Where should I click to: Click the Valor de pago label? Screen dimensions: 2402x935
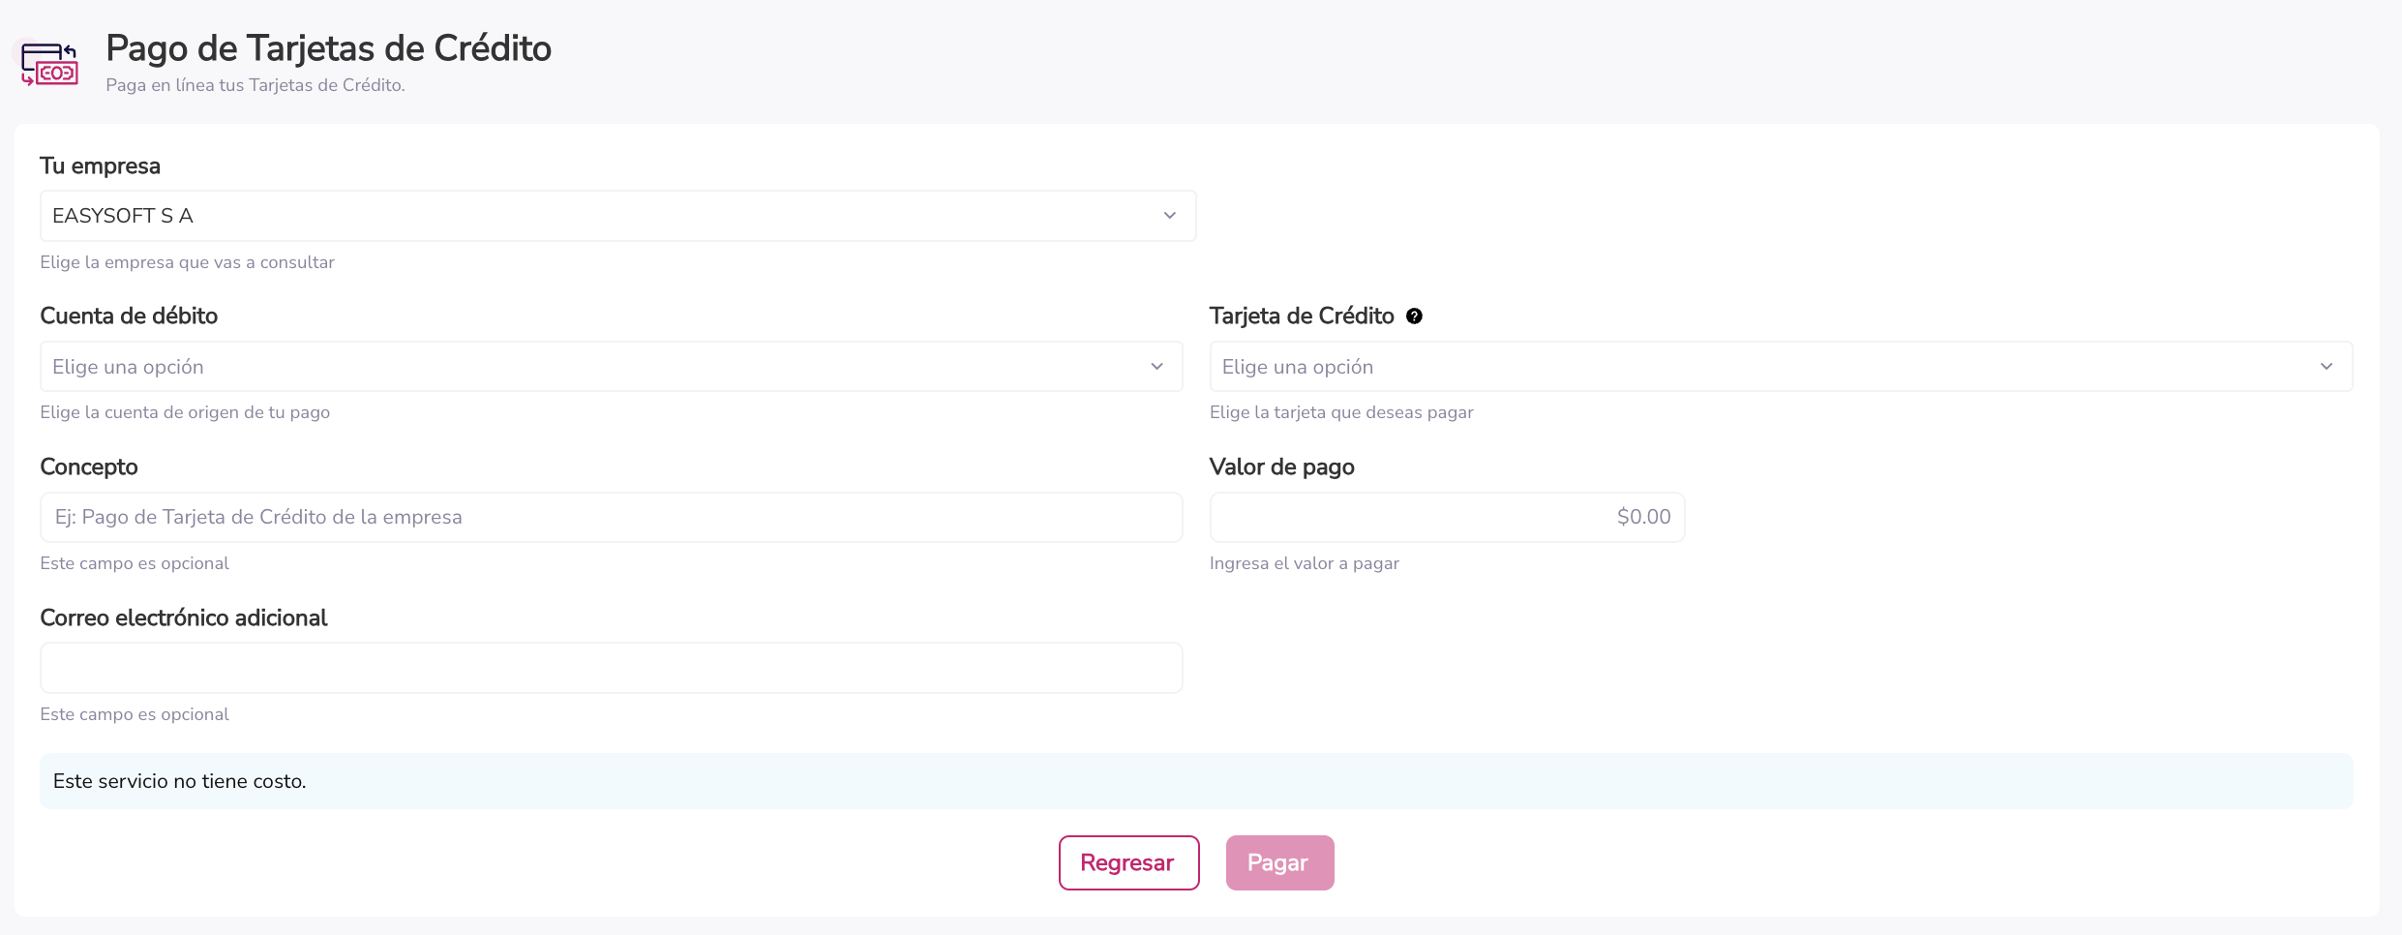click(x=1281, y=467)
